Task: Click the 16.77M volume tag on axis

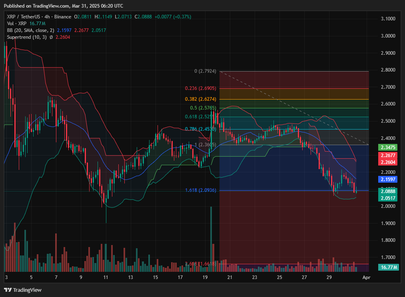Action: (x=389, y=267)
